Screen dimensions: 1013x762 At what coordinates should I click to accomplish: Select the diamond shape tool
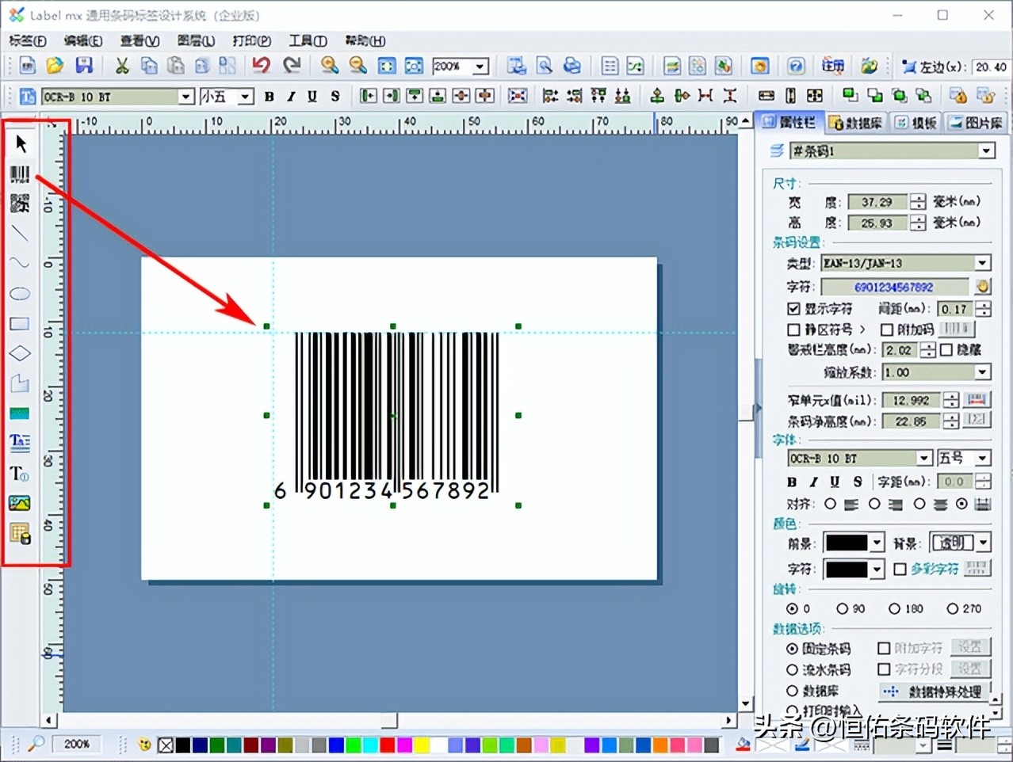tap(20, 352)
